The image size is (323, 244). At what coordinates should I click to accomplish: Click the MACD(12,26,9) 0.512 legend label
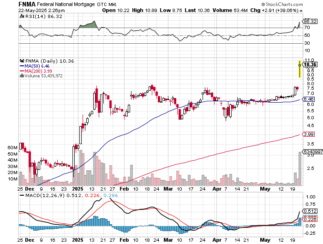coord(50,195)
